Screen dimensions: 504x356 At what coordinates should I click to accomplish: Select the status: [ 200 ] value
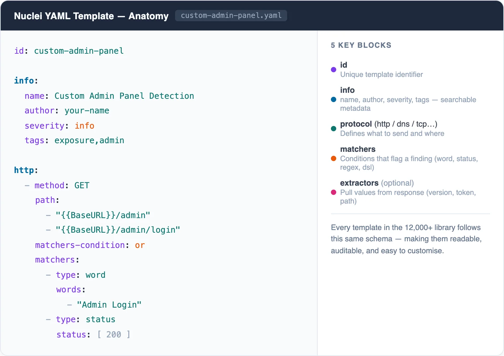pos(93,334)
